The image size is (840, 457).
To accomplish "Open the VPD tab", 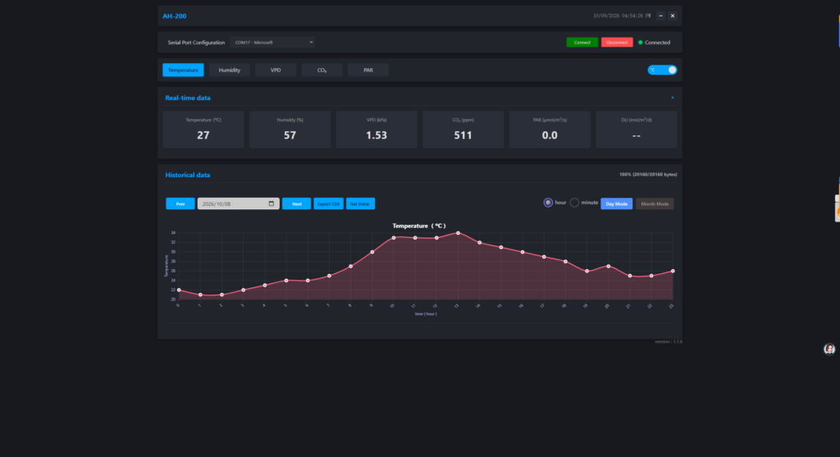I will tap(276, 70).
